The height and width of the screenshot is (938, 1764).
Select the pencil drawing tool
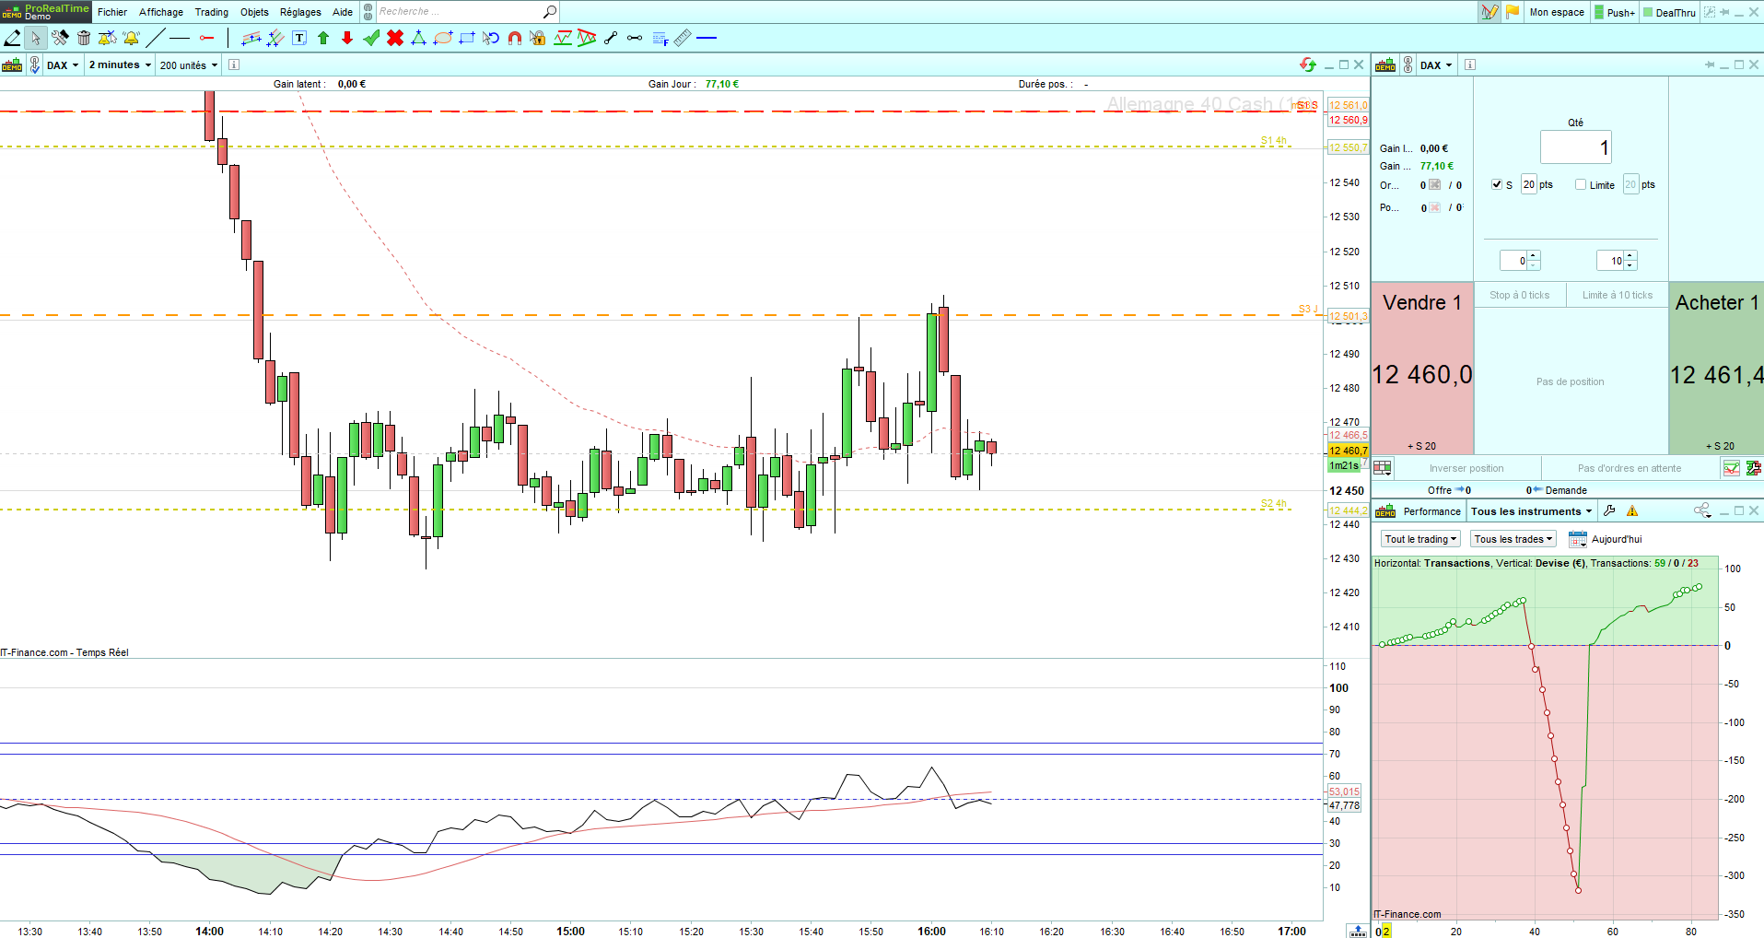coord(12,38)
